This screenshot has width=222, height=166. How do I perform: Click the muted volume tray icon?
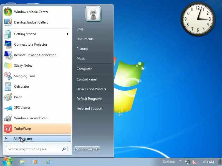(x=194, y=162)
